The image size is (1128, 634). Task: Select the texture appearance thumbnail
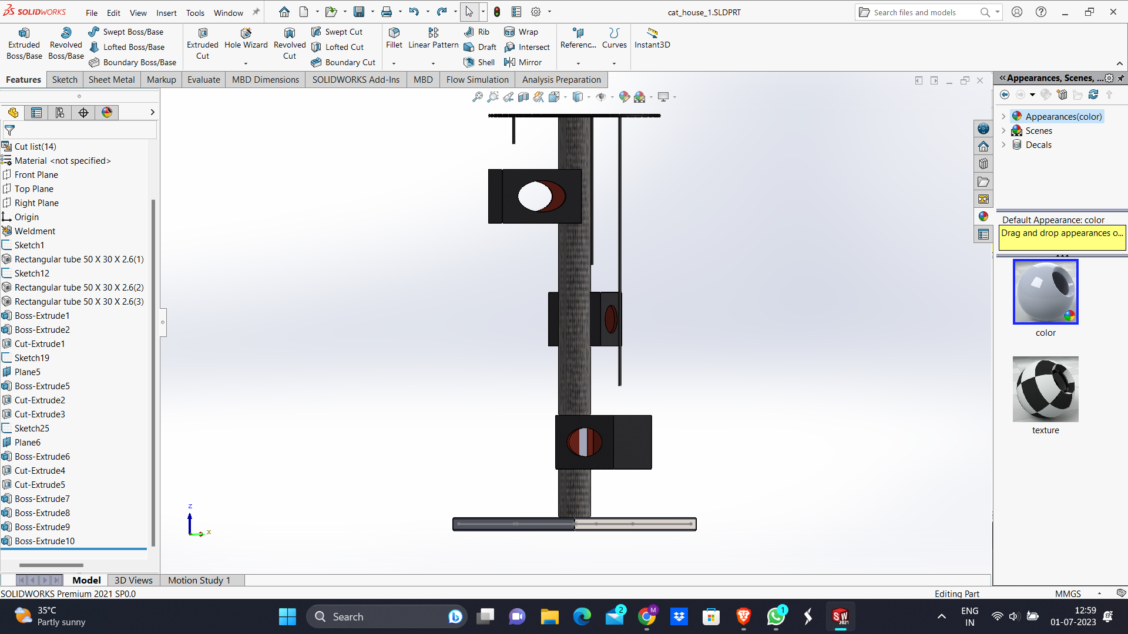pyautogui.click(x=1045, y=389)
